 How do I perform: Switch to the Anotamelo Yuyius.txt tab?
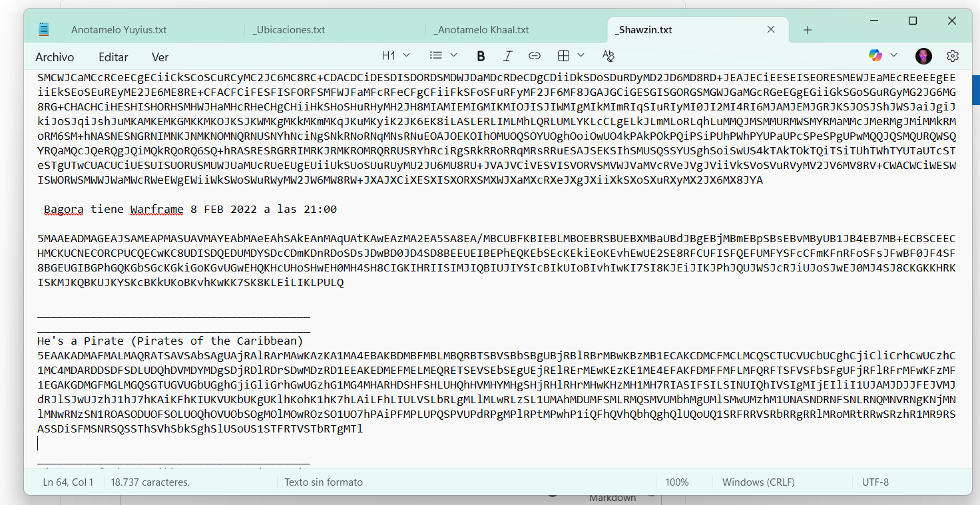click(119, 30)
